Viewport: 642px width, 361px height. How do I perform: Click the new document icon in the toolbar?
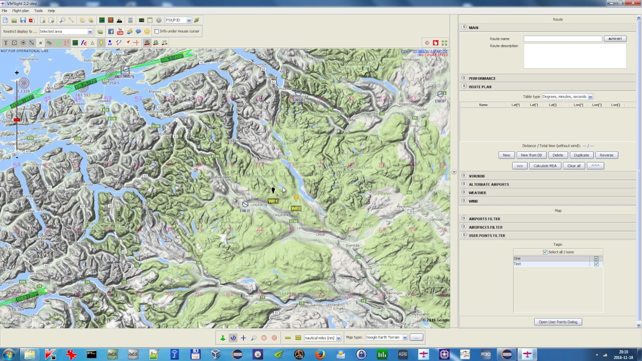tap(6, 20)
